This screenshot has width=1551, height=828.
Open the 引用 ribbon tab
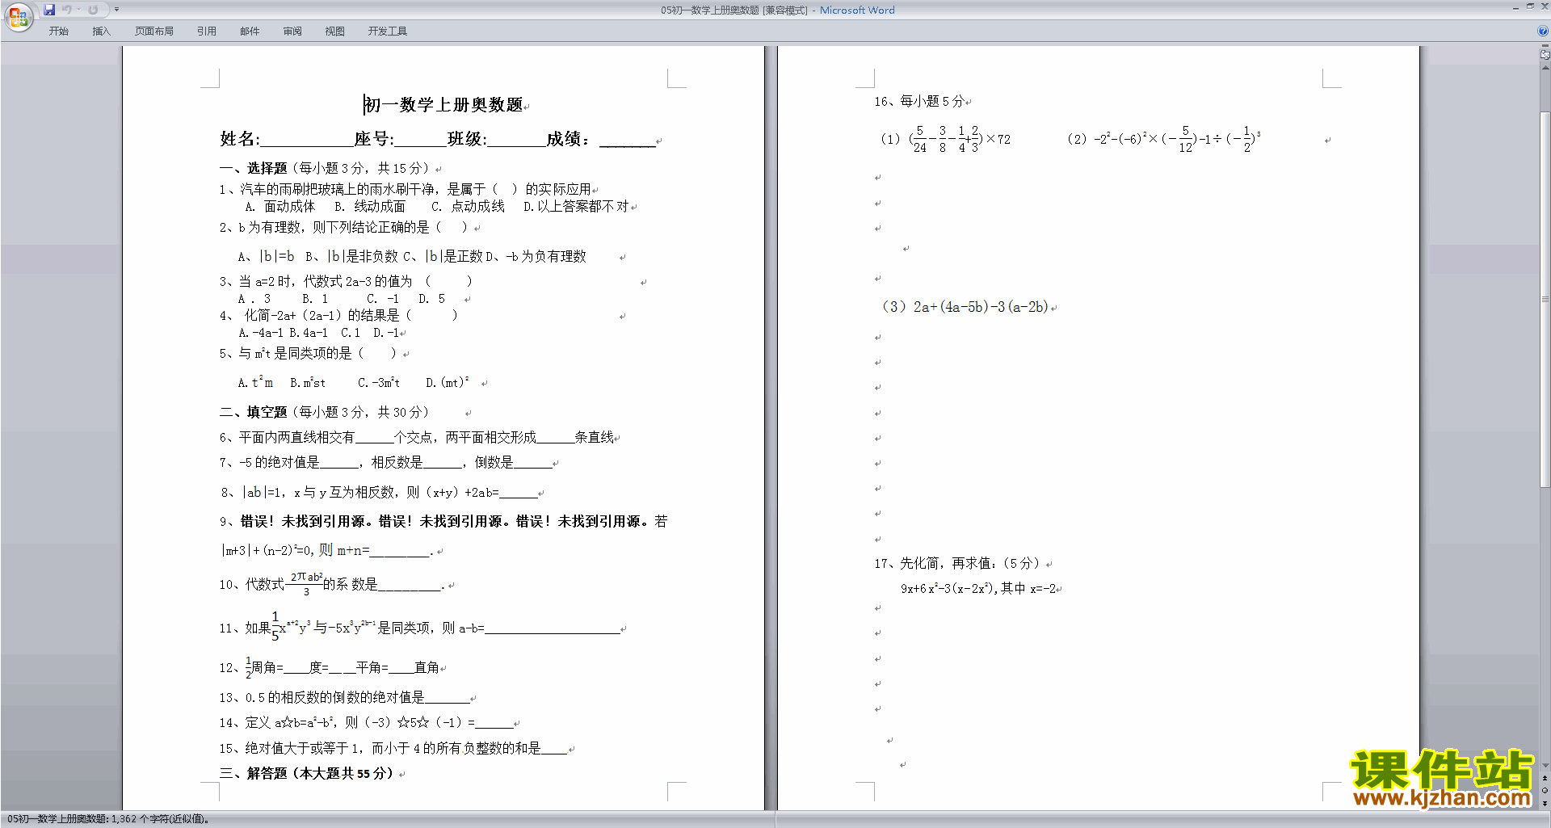207,32
